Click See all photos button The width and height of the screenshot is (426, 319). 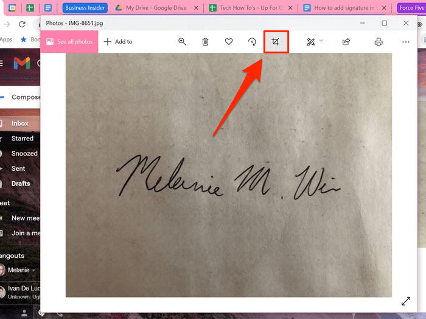(69, 41)
